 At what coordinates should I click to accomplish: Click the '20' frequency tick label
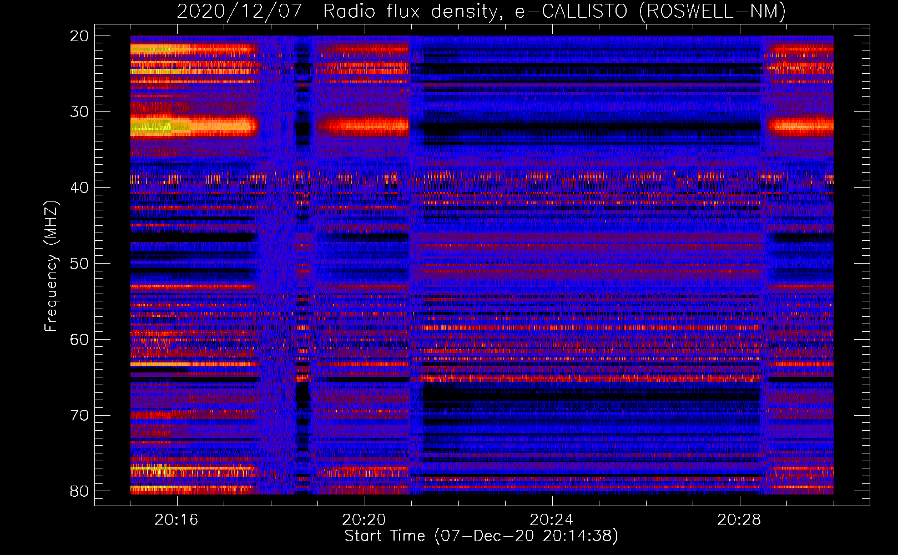79,36
